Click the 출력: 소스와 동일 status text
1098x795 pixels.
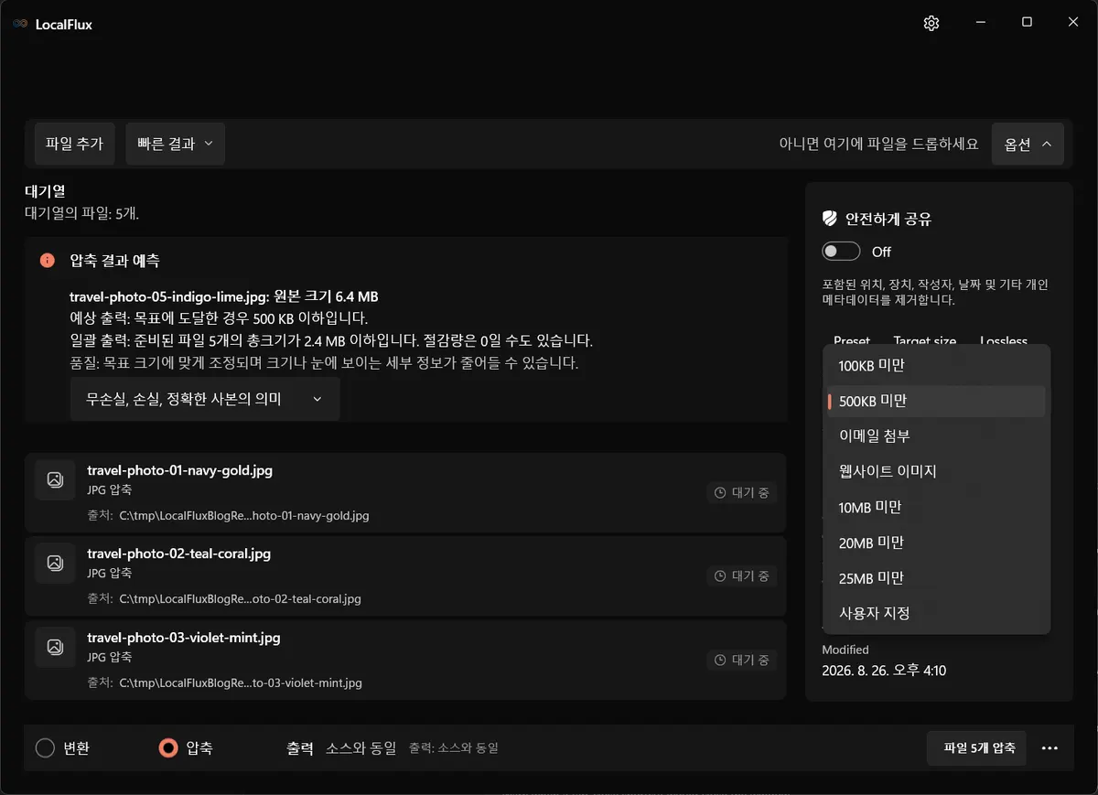(453, 748)
